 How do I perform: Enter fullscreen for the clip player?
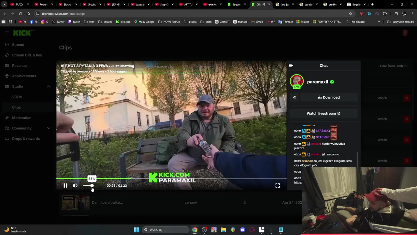click(x=278, y=185)
